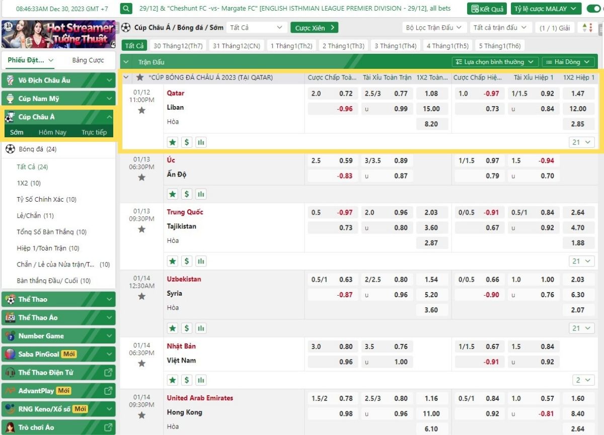
Task: Toggle favorite star for Nhật Bản match
Action: pos(141,363)
